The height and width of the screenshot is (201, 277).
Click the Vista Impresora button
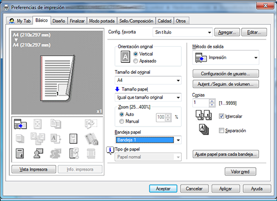point(34,169)
